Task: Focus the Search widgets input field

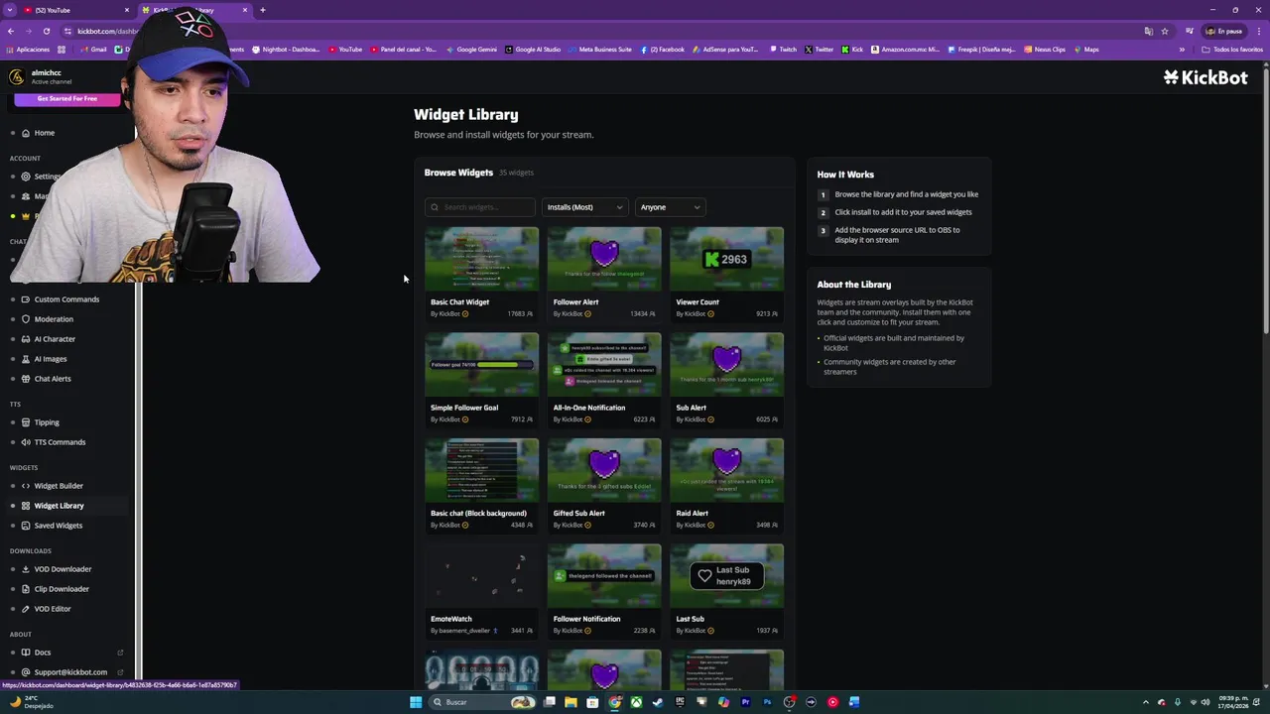Action: (x=480, y=207)
